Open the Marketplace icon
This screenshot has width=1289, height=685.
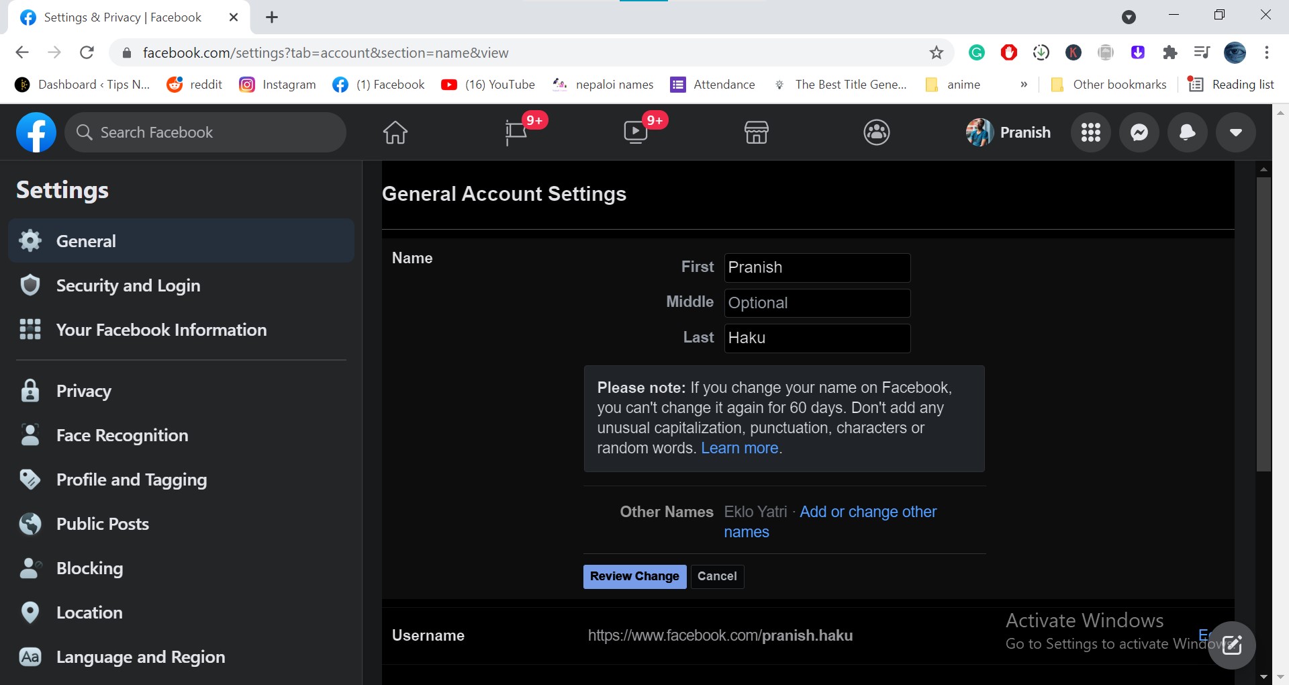coord(757,132)
